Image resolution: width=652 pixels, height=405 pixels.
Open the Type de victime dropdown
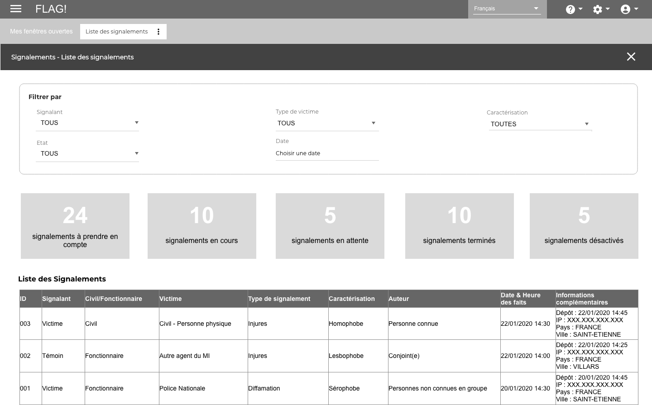[327, 123]
